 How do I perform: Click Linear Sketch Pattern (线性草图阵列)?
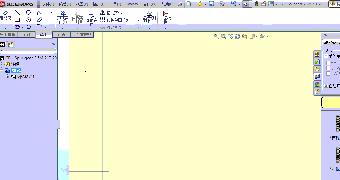pos(115,20)
